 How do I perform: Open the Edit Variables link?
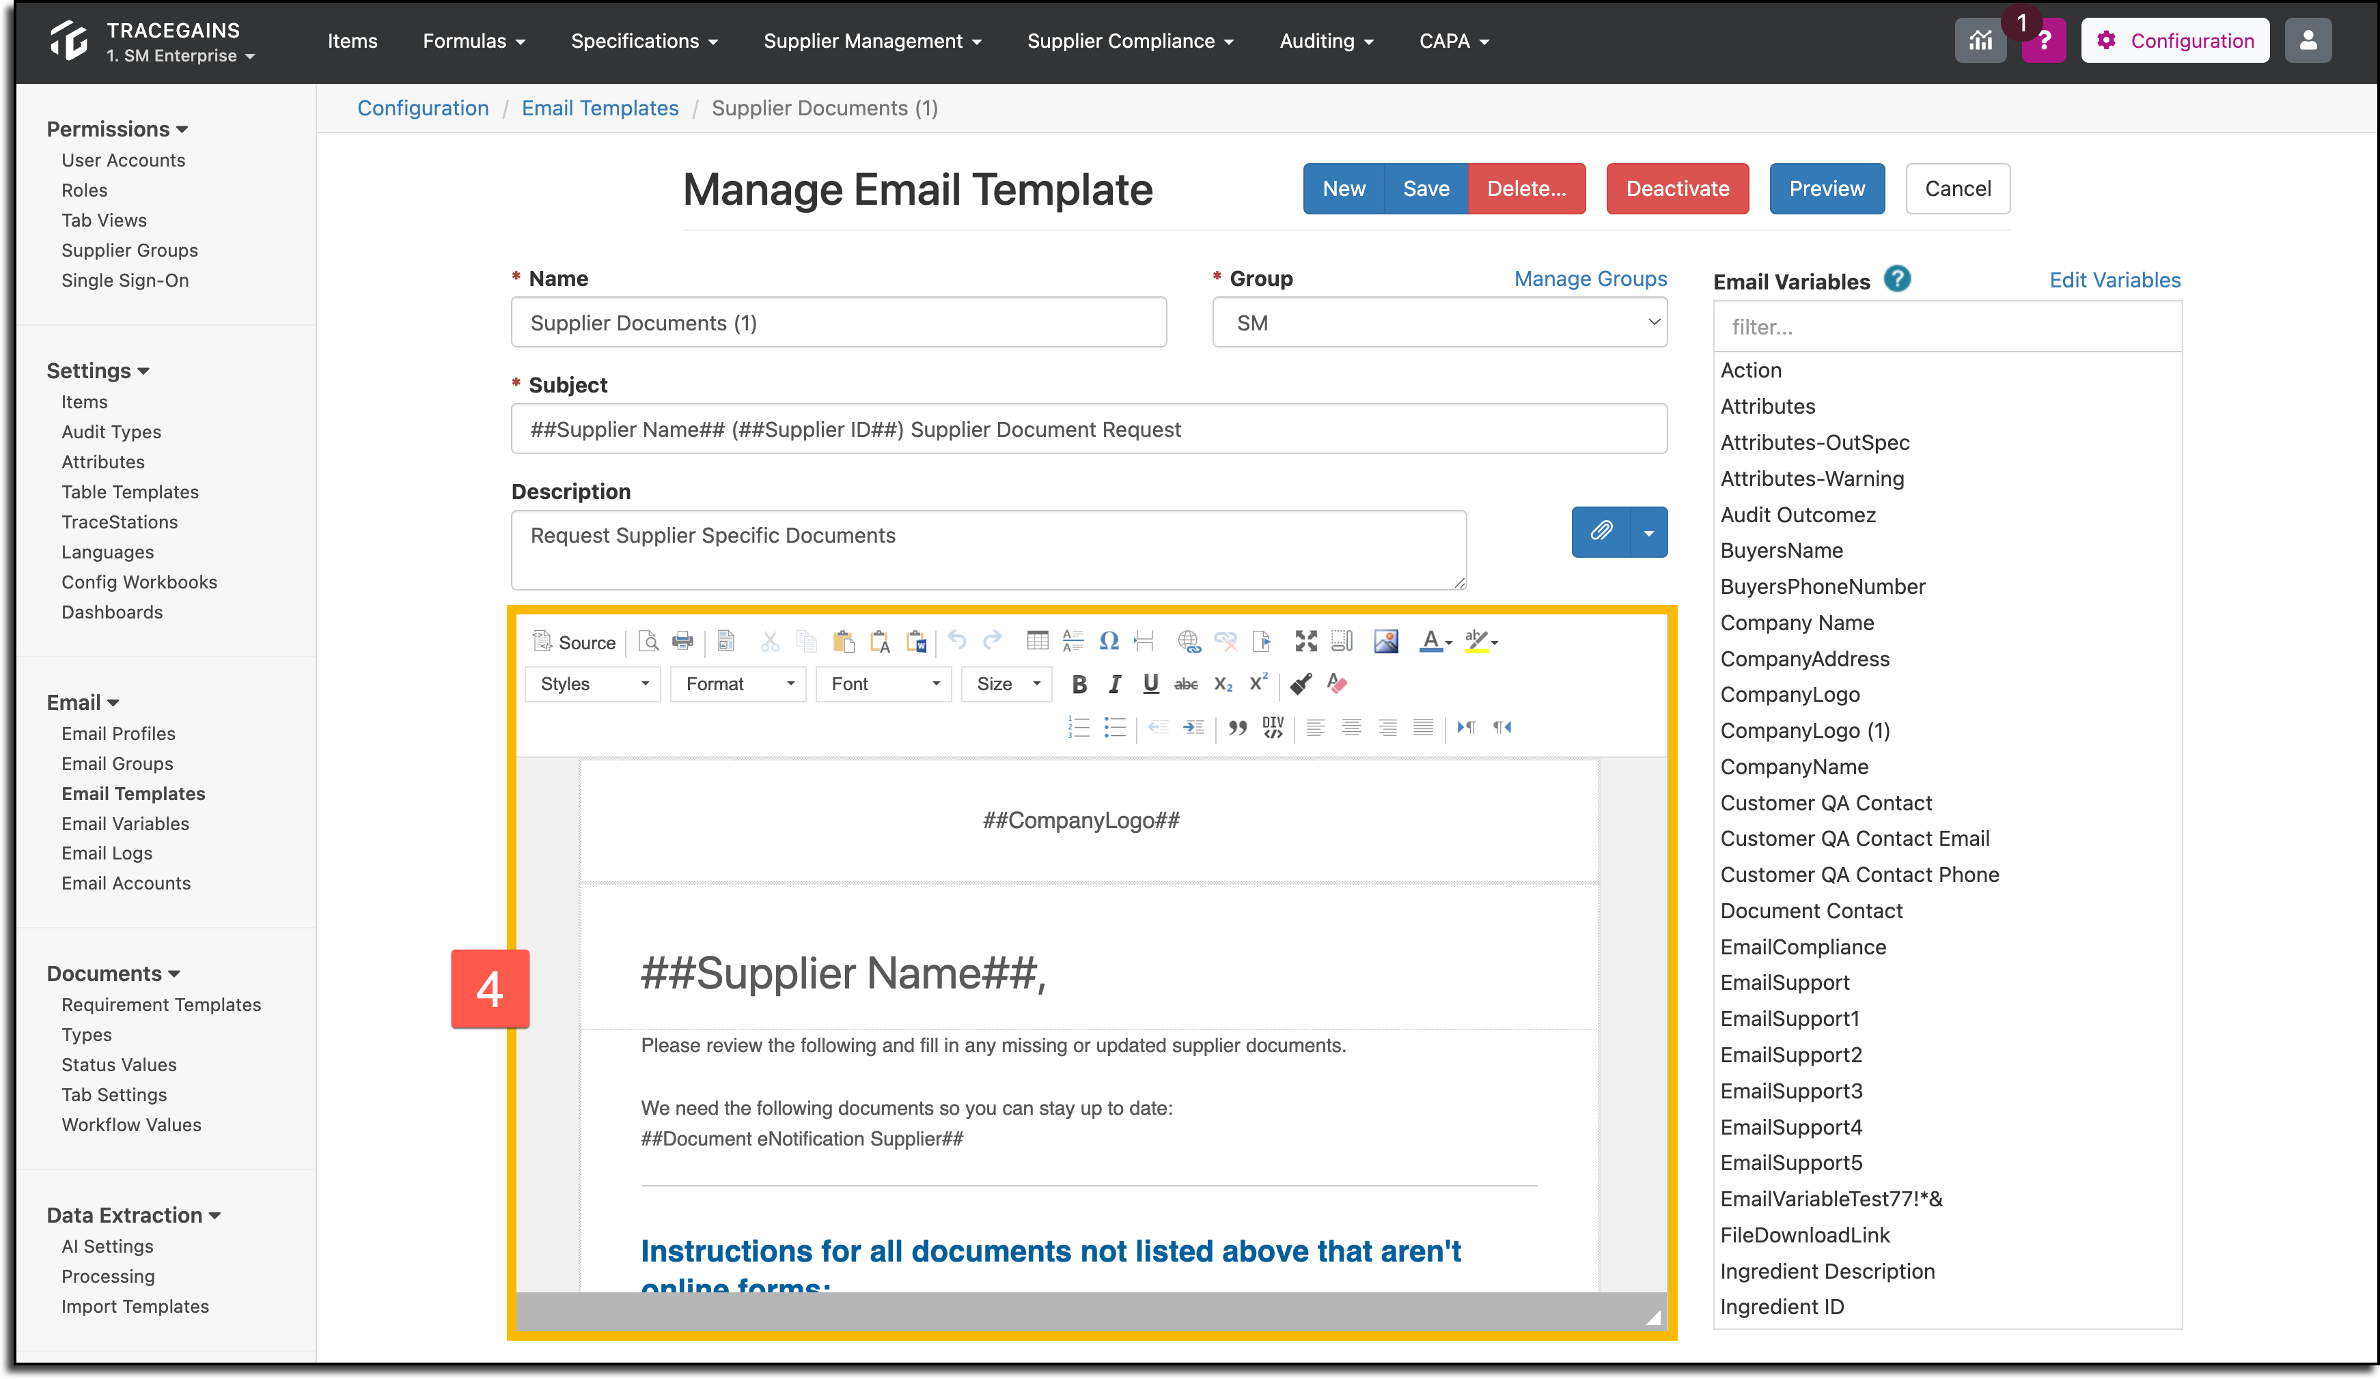coord(2115,281)
